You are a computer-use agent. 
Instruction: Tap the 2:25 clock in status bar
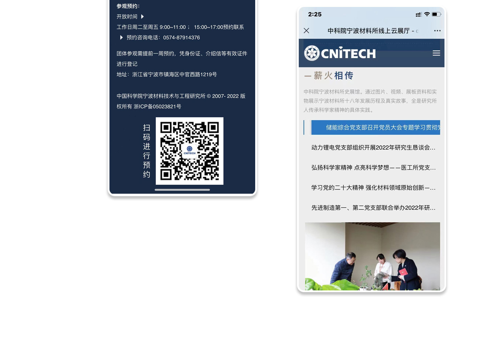[x=315, y=14]
